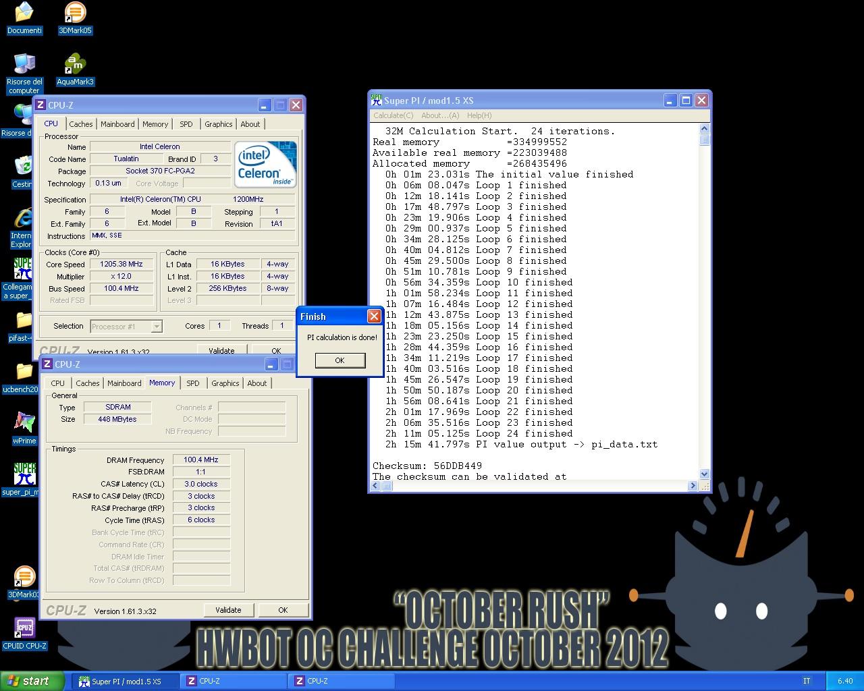The image size is (864, 691).
Task: Open the ucbench20 folder icon
Action: (x=20, y=378)
